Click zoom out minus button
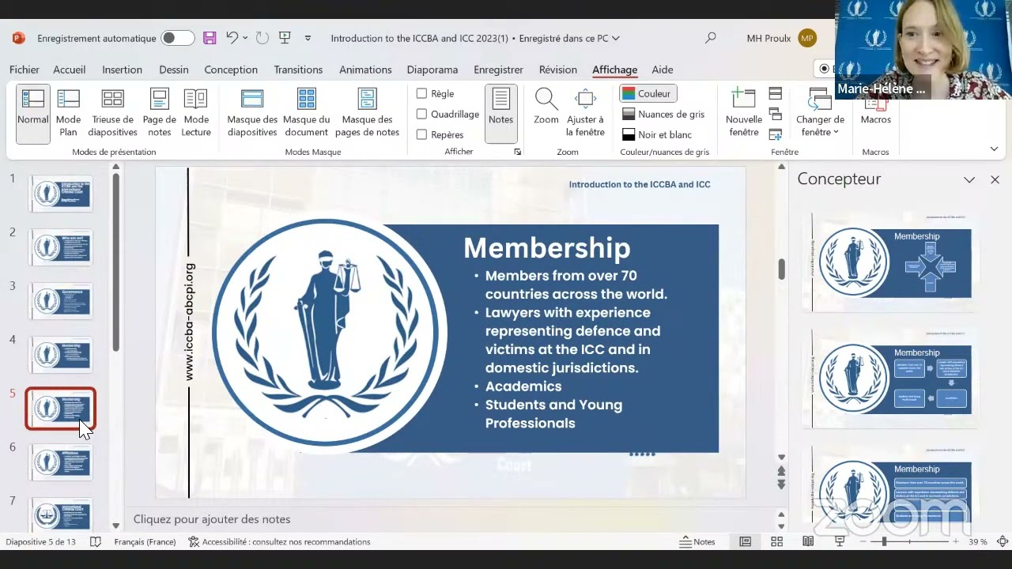 [x=864, y=541]
